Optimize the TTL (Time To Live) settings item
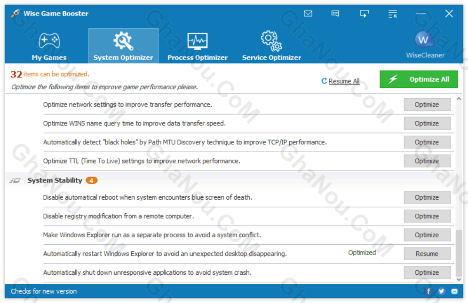Viewport: 468px width, 303px height. (x=427, y=161)
